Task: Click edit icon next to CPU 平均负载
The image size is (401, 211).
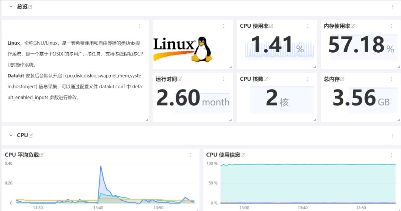Action: pyautogui.click(x=42, y=155)
